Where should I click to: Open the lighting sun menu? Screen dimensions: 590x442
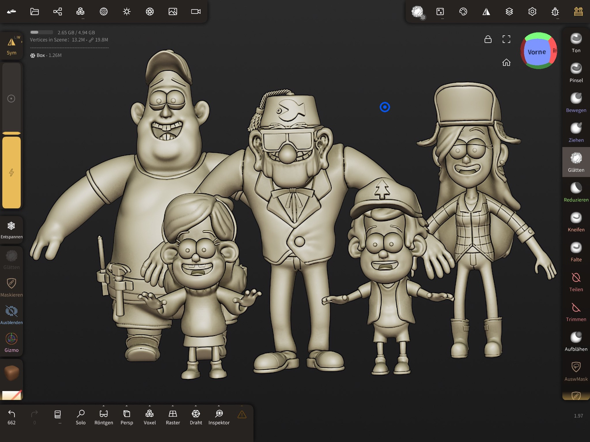click(127, 11)
